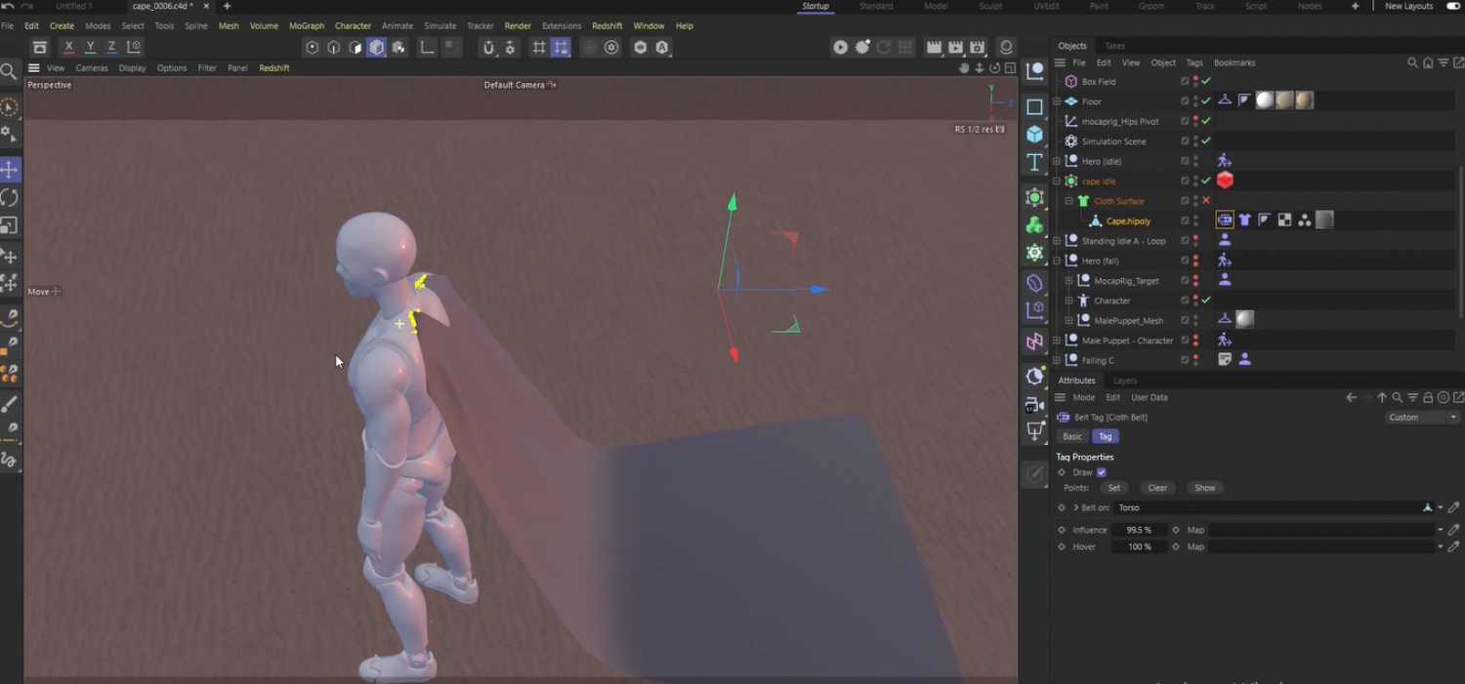The width and height of the screenshot is (1465, 684).
Task: Open the MoGraph menu
Action: pos(307,25)
